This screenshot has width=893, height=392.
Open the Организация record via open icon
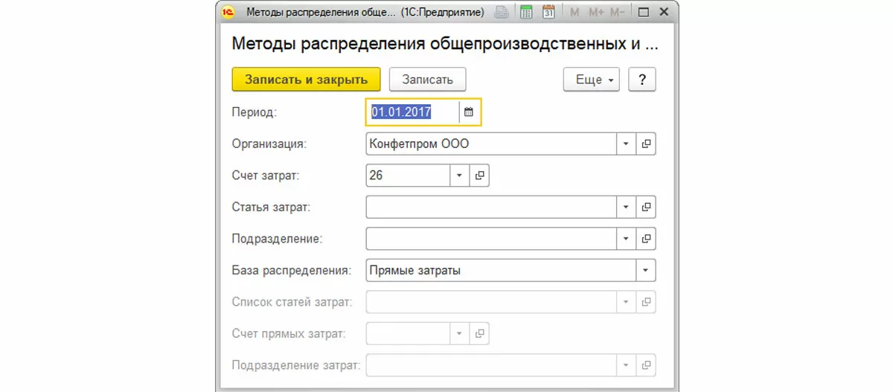point(646,144)
